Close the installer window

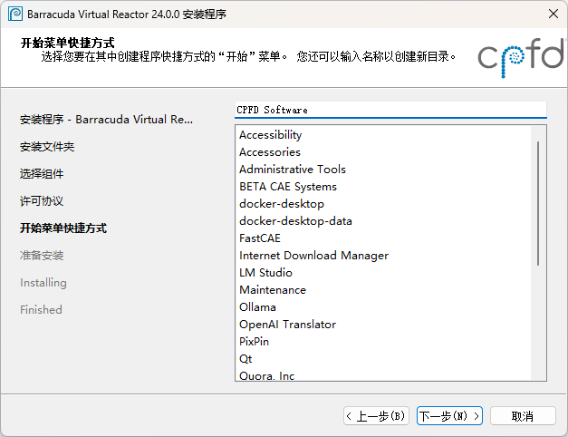pos(552,14)
